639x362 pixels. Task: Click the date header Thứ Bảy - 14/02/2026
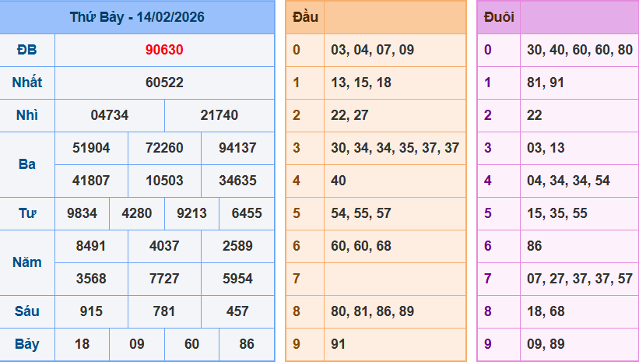click(137, 17)
